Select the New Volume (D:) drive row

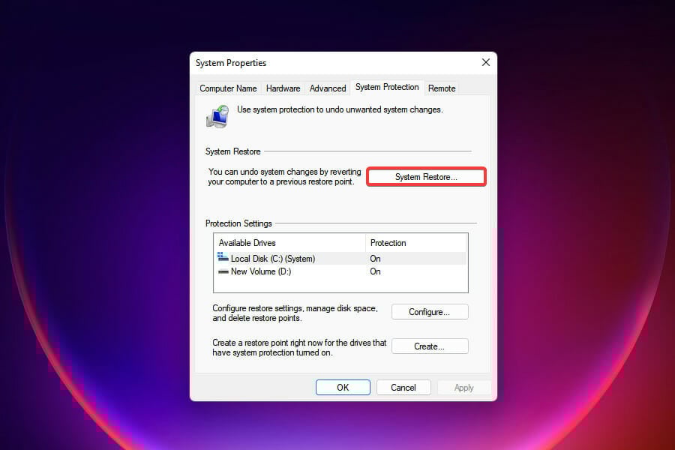(340, 271)
